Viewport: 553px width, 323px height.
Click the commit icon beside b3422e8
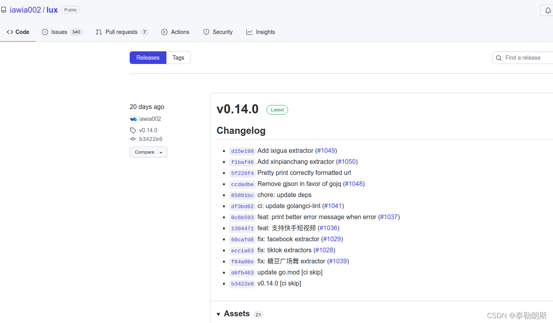(133, 139)
